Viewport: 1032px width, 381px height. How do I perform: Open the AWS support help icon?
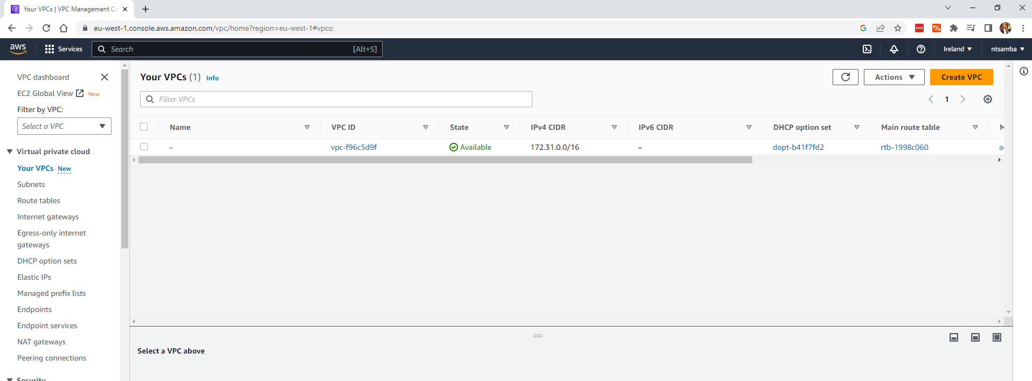click(x=921, y=49)
